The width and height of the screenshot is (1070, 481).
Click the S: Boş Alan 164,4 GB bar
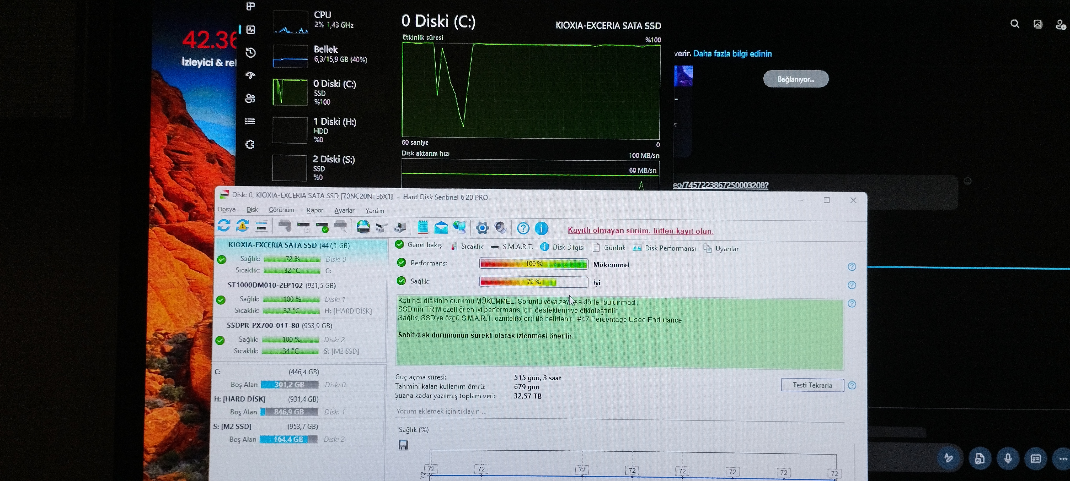[288, 439]
